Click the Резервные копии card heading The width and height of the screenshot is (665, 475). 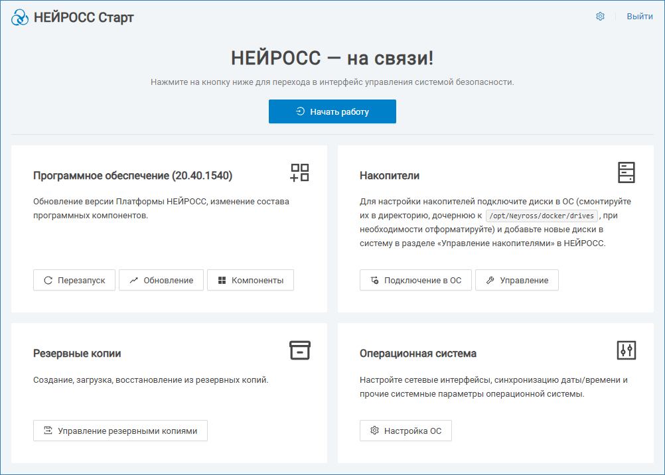point(77,354)
